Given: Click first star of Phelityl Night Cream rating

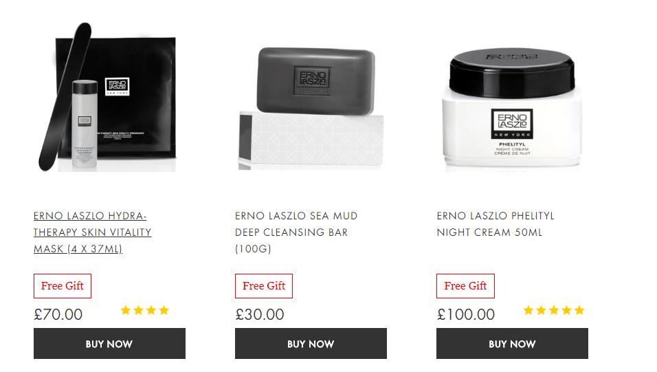Looking at the screenshot, I should coord(528,310).
